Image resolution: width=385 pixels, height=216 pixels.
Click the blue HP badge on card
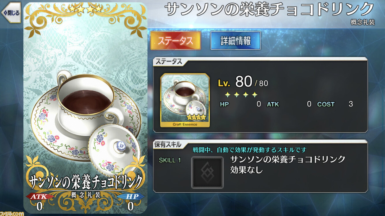tap(131, 196)
